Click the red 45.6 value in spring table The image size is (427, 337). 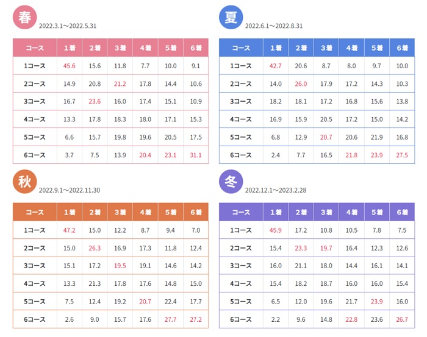70,66
